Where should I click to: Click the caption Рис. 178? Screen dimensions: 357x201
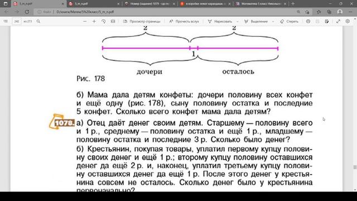point(90,79)
